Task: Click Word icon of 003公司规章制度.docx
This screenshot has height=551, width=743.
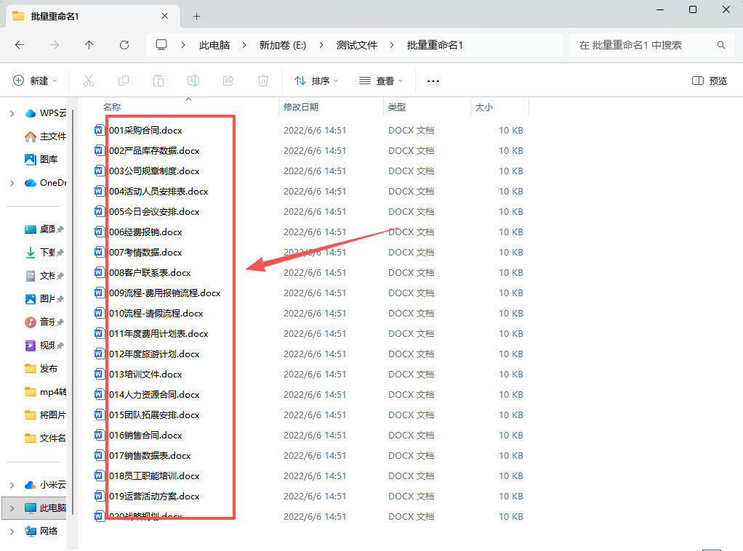Action: point(99,171)
